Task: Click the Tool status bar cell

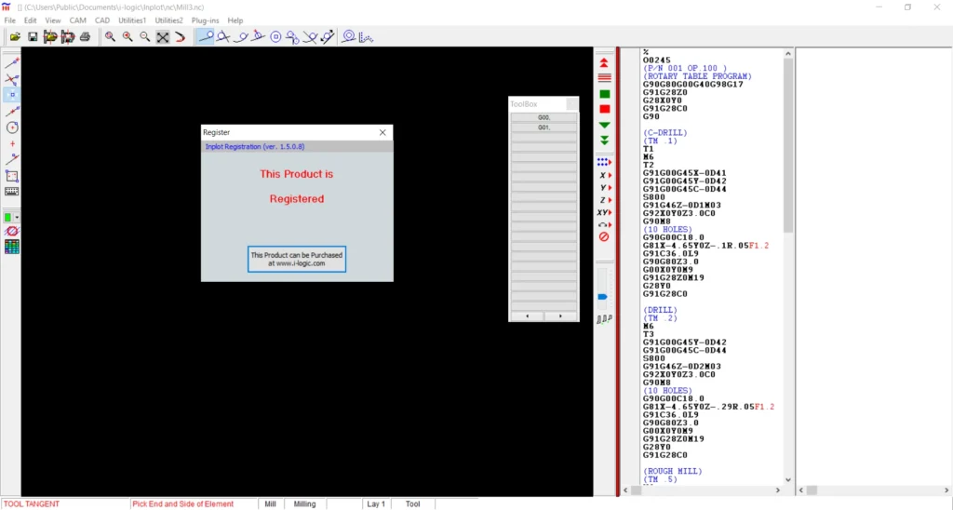Action: pyautogui.click(x=412, y=503)
